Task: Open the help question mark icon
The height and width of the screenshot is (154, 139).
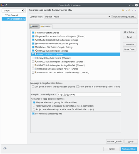Action: point(5,149)
